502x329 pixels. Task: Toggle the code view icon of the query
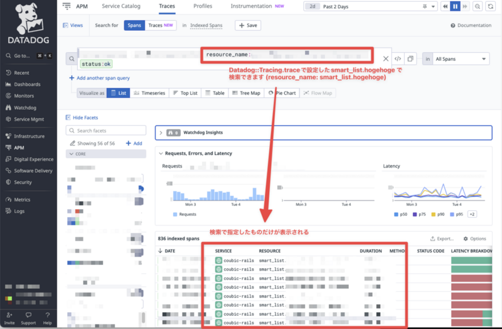pyautogui.click(x=398, y=58)
